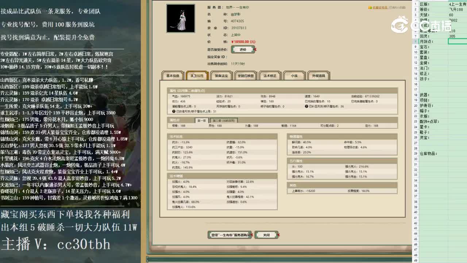Select the 区服 cell in the spreadsheet
This screenshot has width=467, height=263.
pyautogui.click(x=433, y=4)
